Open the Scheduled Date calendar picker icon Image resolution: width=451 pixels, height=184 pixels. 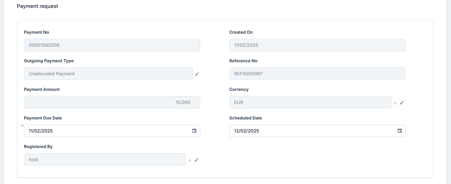pyautogui.click(x=399, y=131)
